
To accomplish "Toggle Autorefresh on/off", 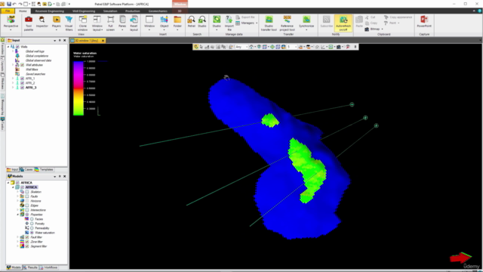I will [x=343, y=23].
